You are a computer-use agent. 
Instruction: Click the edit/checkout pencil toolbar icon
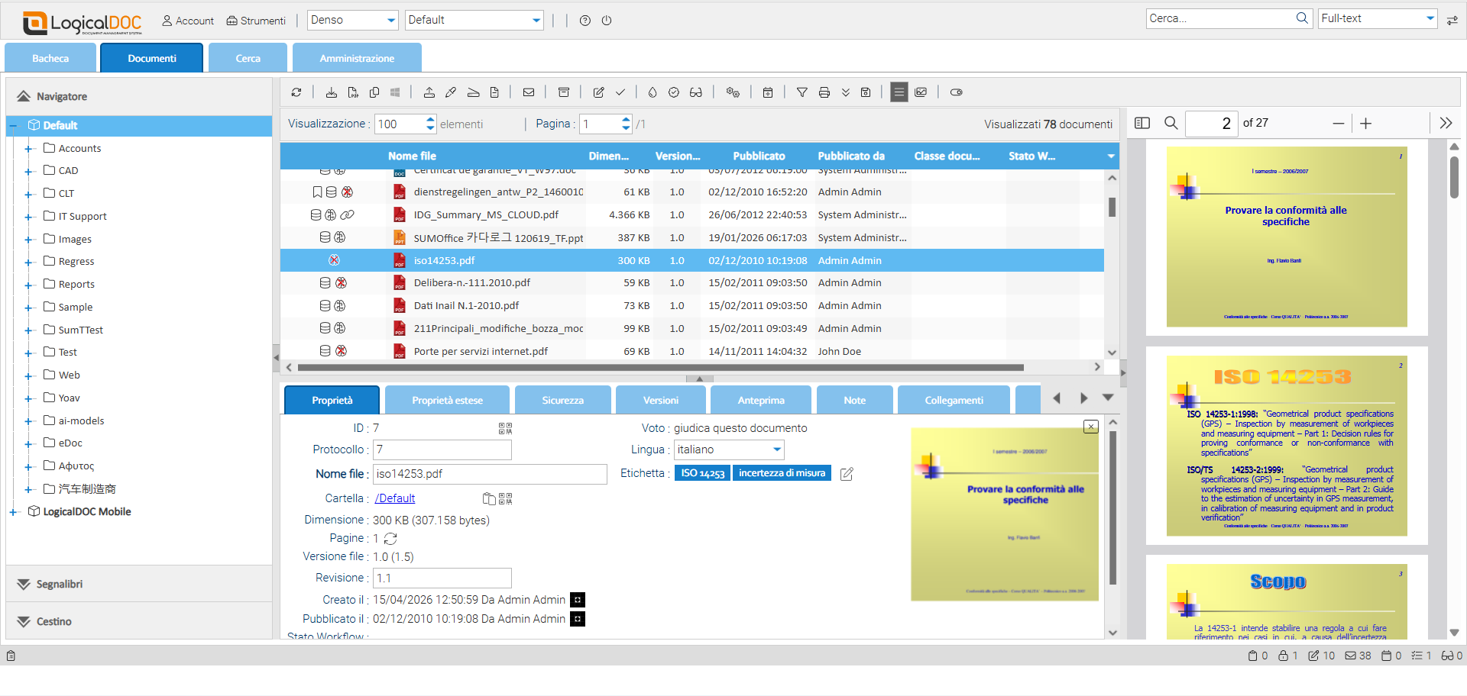[599, 92]
